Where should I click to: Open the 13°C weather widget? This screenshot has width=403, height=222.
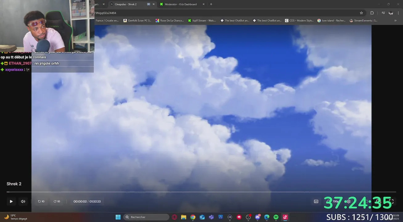pyautogui.click(x=15, y=217)
